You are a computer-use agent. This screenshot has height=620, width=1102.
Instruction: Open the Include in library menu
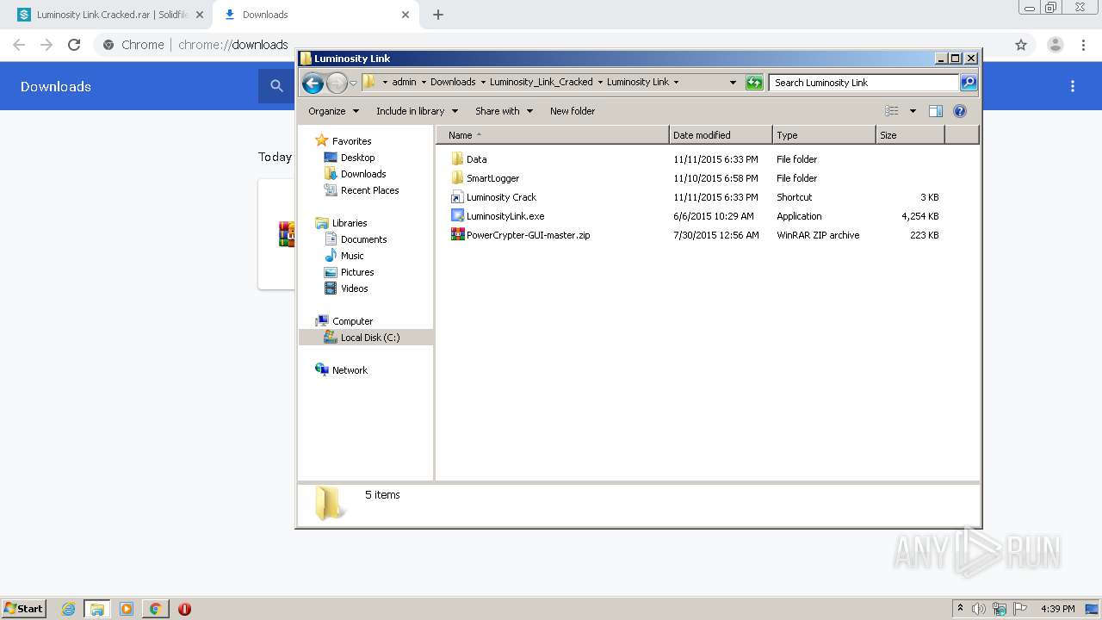pos(417,111)
